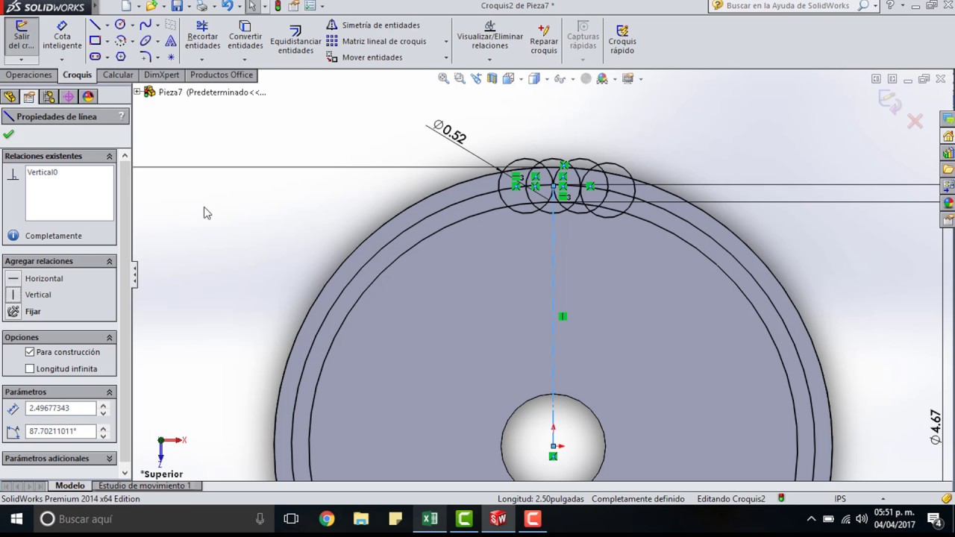
Task: Switch to Operaciones tab
Action: click(29, 75)
